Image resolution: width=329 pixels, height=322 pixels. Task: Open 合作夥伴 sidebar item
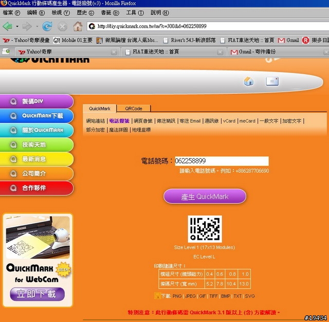pyautogui.click(x=36, y=188)
